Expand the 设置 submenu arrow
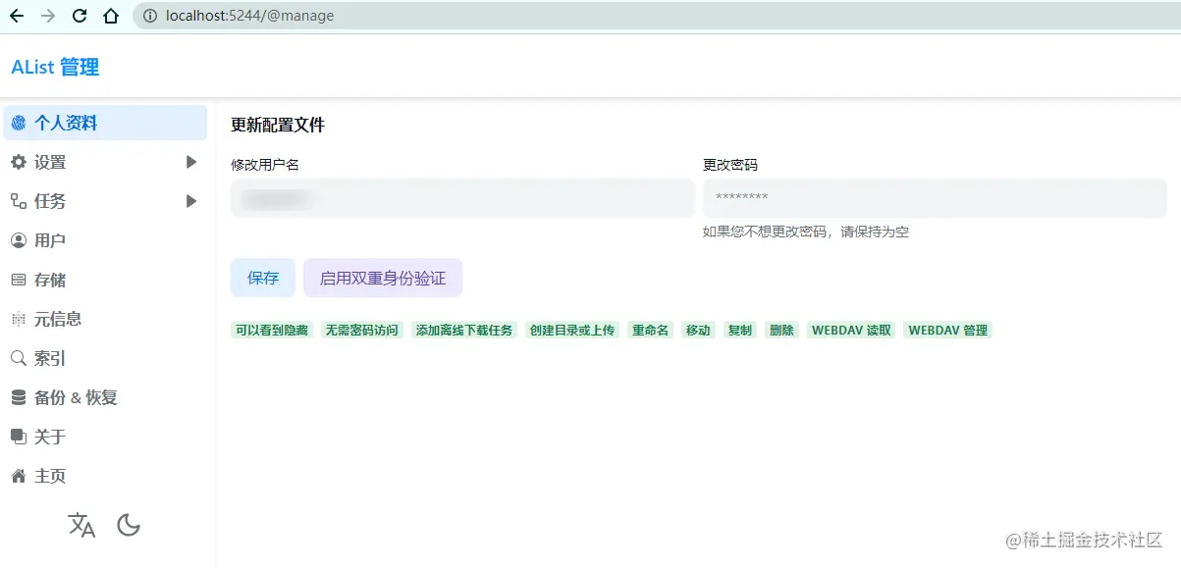This screenshot has width=1181, height=568. pyautogui.click(x=191, y=162)
